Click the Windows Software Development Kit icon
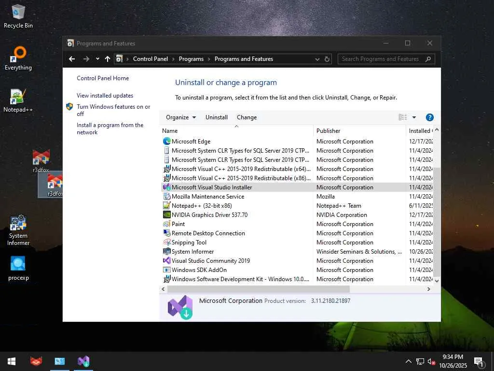494x371 pixels. tap(166, 279)
